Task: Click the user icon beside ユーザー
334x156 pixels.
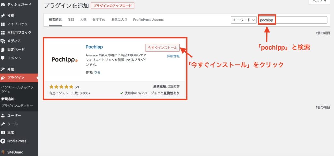Action: pos(3,116)
